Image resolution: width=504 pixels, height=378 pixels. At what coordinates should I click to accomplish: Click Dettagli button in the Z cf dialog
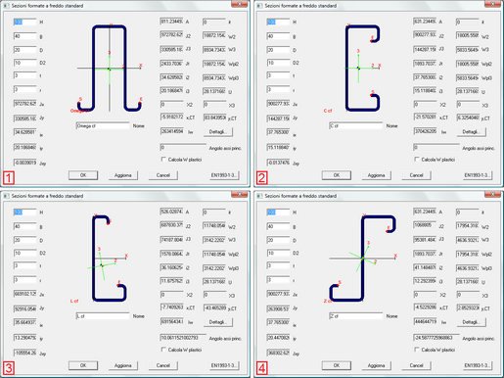pos(472,322)
